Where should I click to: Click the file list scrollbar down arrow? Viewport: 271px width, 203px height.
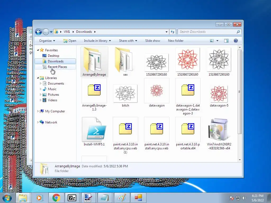click(x=240, y=160)
